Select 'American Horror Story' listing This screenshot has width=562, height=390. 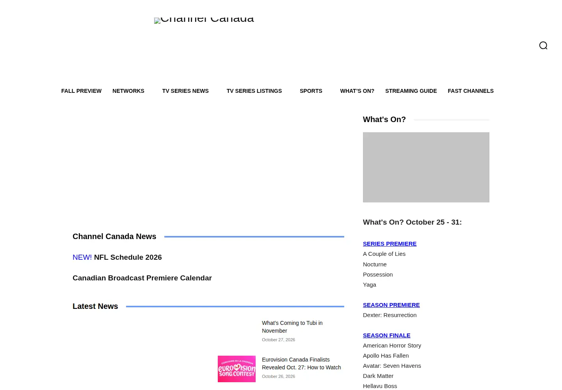tap(392, 346)
